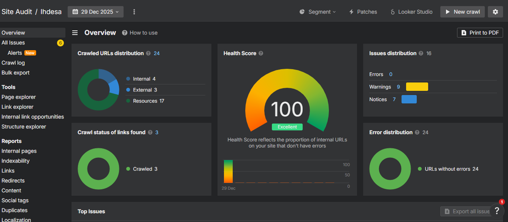This screenshot has width=508, height=222.
Task: Click Error distribution help icon
Action: click(417, 132)
